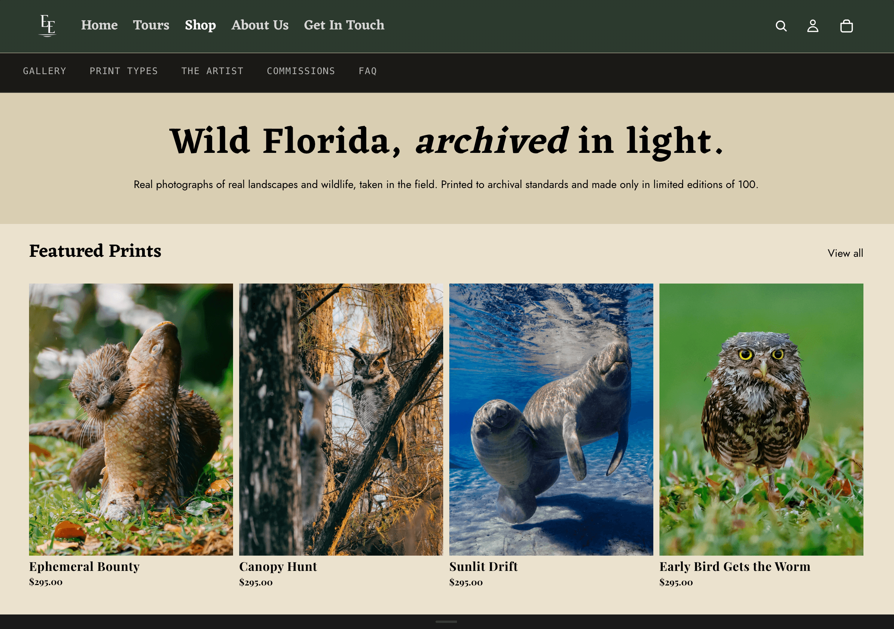Open the Tours nav item
This screenshot has width=894, height=629.
[151, 25]
